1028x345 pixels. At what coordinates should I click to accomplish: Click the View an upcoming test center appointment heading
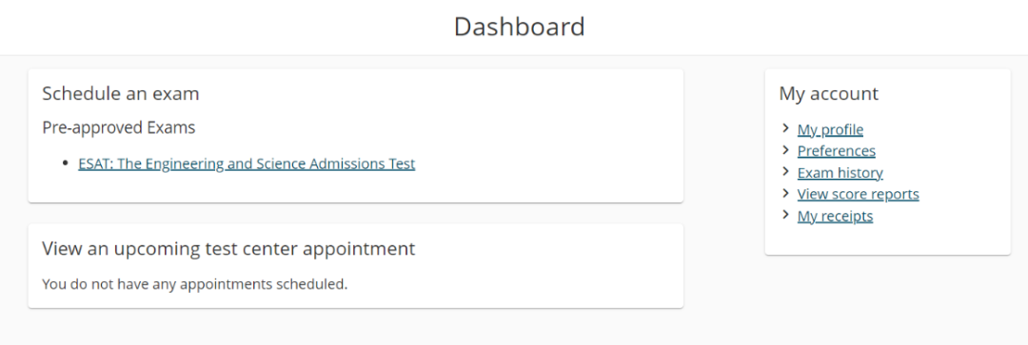click(x=228, y=249)
